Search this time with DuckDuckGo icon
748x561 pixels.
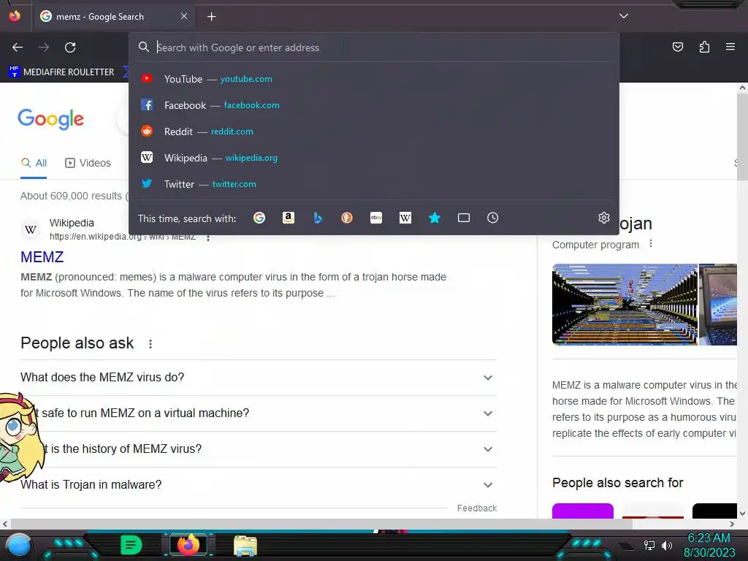pos(347,218)
